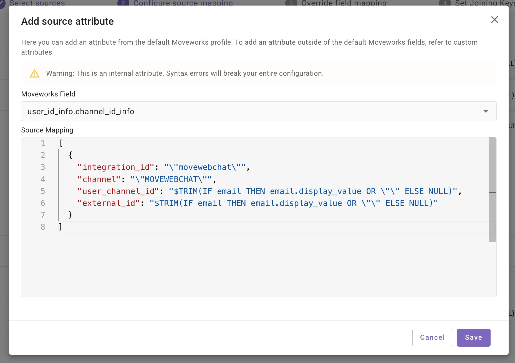Click the internal attribute warning text
Screen dimensions: 515x363
(x=185, y=73)
